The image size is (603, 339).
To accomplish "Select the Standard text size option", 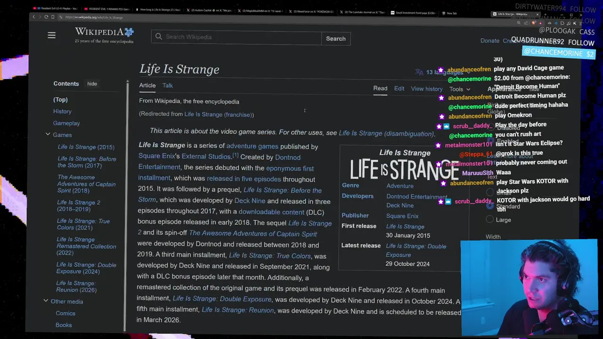I will pyautogui.click(x=490, y=206).
